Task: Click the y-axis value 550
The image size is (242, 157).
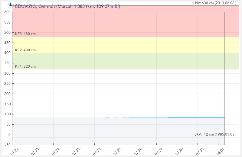Action: coord(7,22)
